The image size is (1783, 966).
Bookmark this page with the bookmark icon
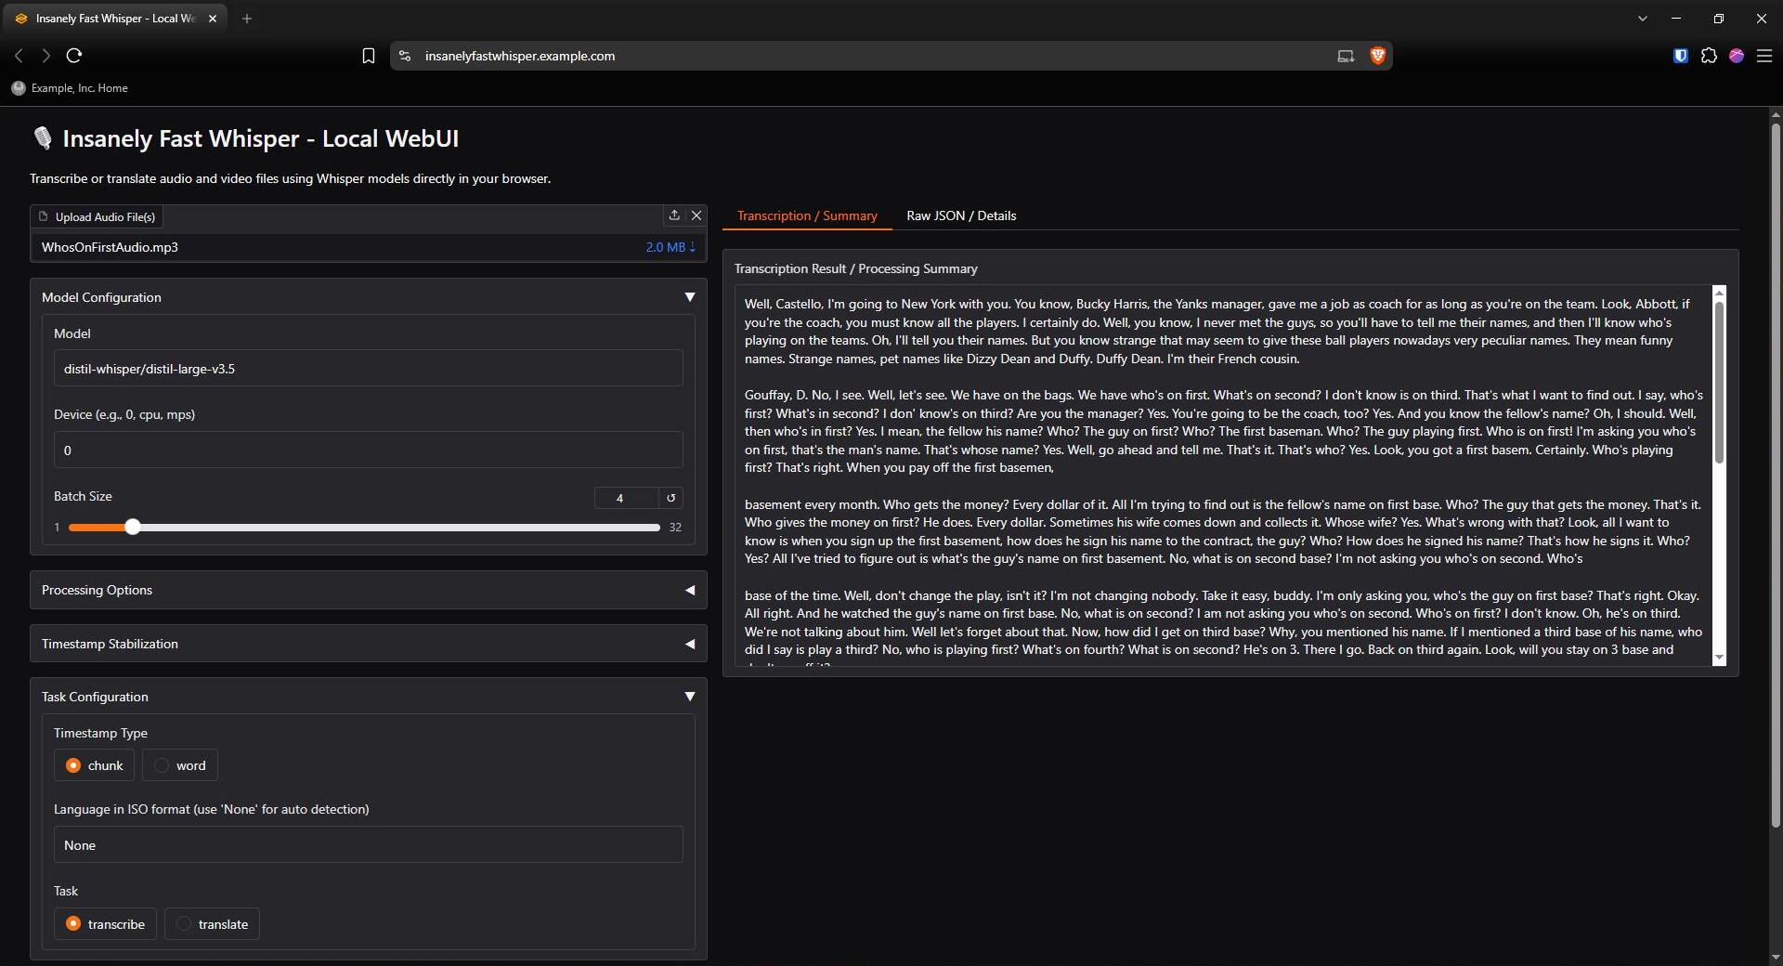tap(368, 56)
